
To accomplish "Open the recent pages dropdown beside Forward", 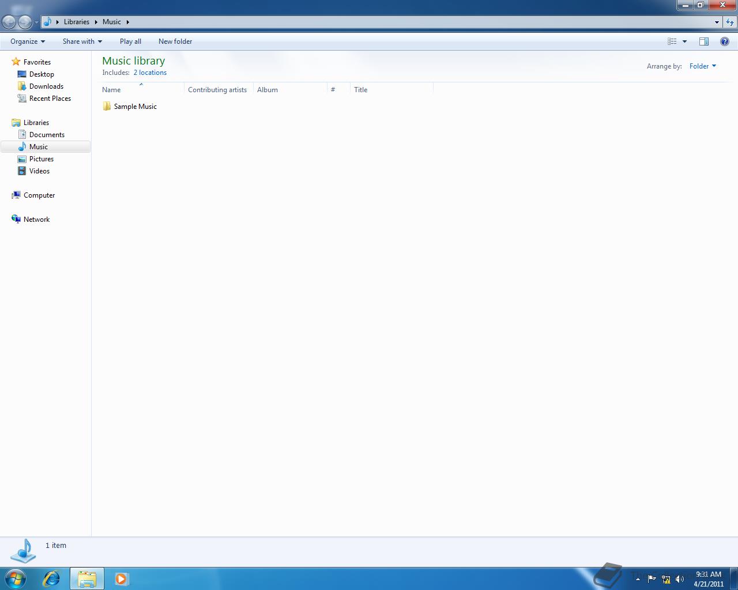I will 36,22.
